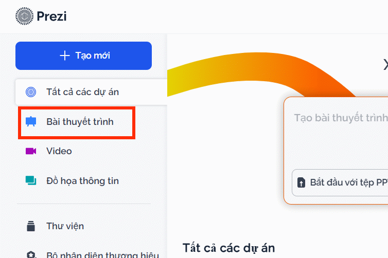Click the Tất cả các dự án circle icon
The height and width of the screenshot is (258, 388).
(x=31, y=93)
